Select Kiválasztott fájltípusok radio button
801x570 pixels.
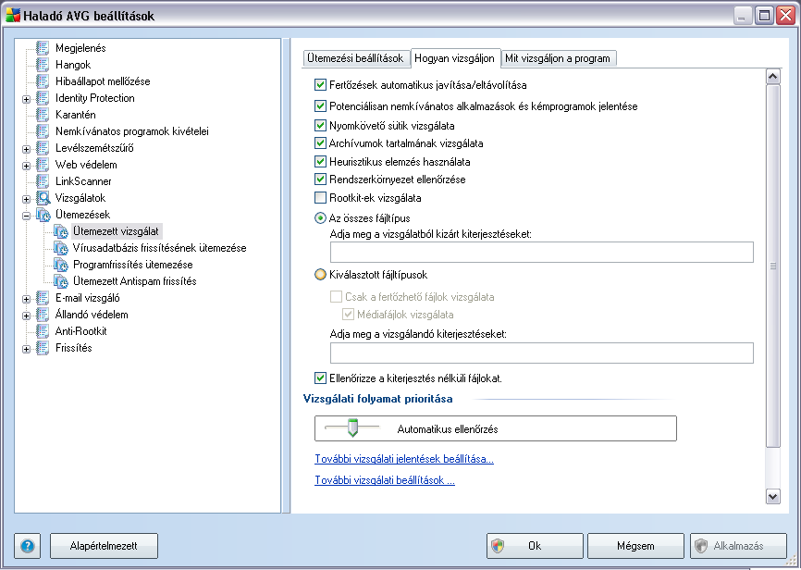(320, 275)
